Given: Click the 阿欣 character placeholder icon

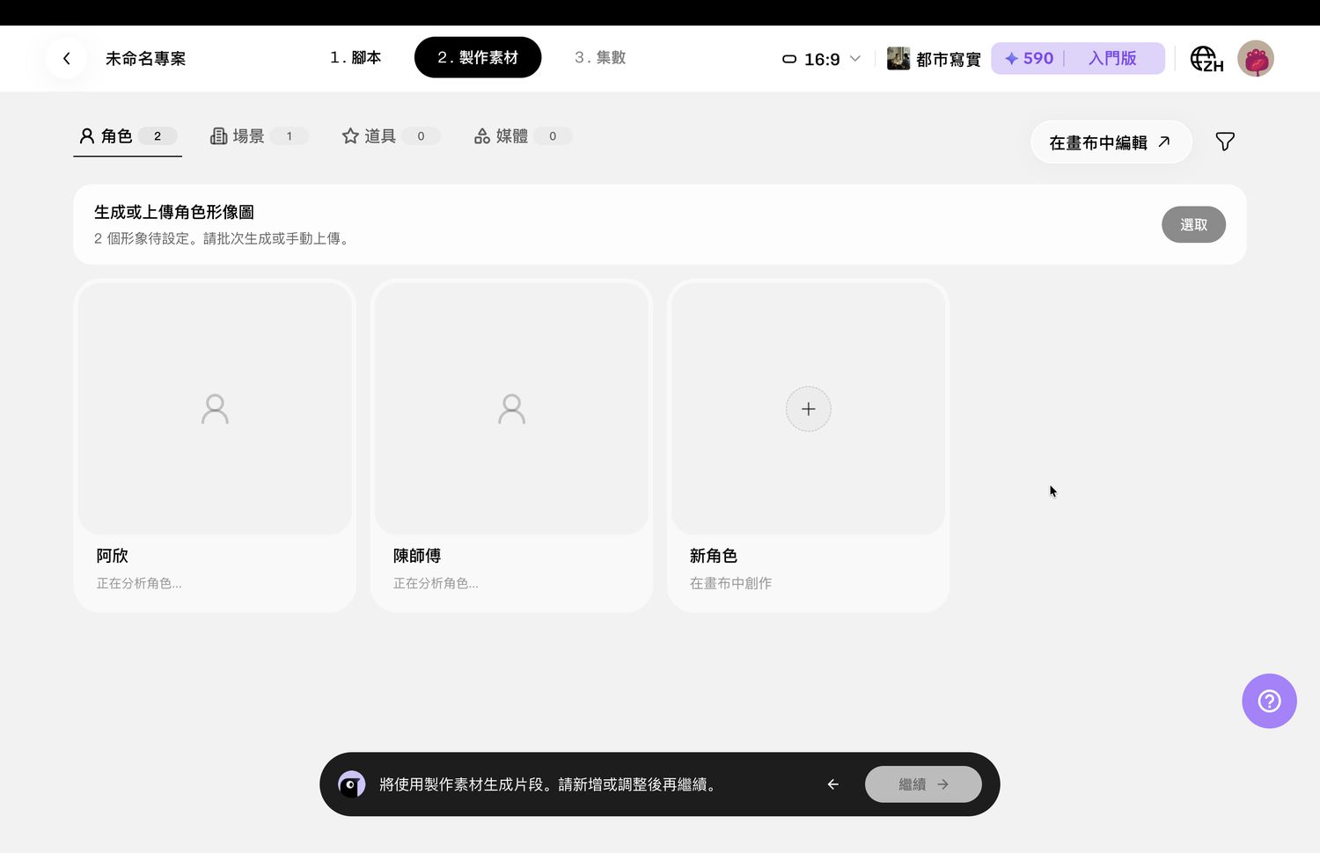Looking at the screenshot, I should 215,409.
